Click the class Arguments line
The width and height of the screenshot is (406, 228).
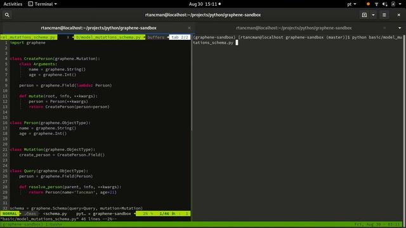tap(38, 64)
